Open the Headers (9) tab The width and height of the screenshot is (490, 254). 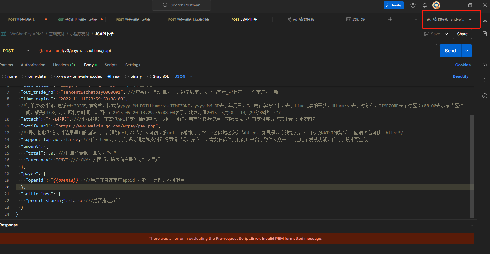[64, 65]
